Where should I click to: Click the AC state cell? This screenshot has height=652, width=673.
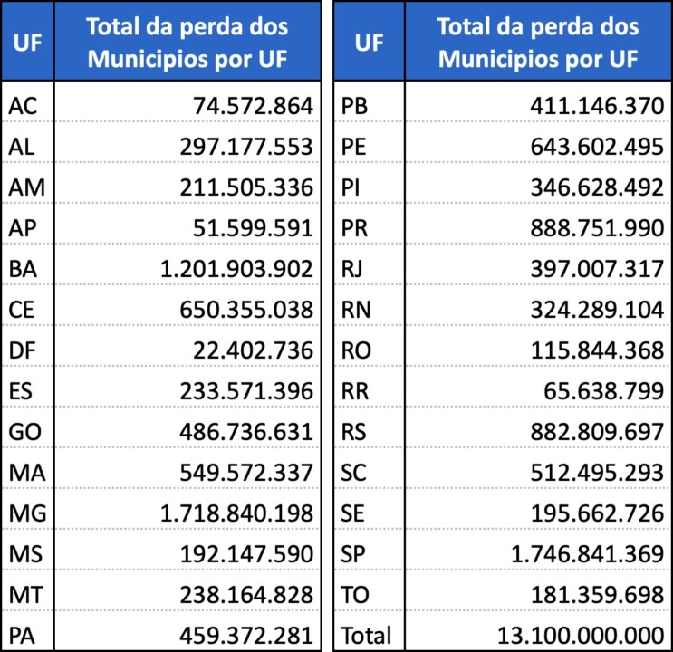coord(24,107)
